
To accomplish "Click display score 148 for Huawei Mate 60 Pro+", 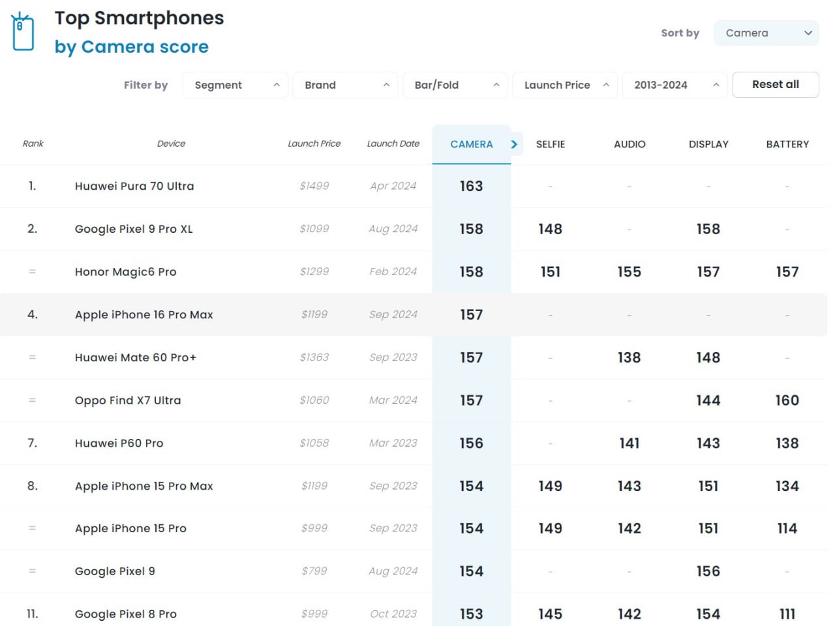I will click(x=708, y=357).
